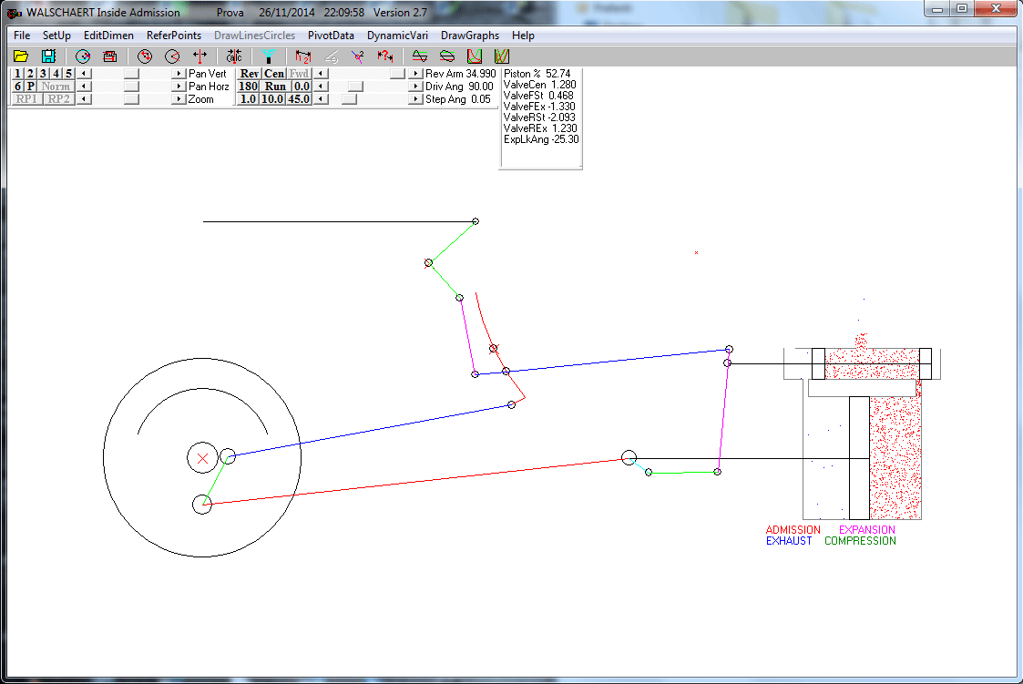
Task: Click the crosshead pivot circle on piston rod
Action: 629,458
